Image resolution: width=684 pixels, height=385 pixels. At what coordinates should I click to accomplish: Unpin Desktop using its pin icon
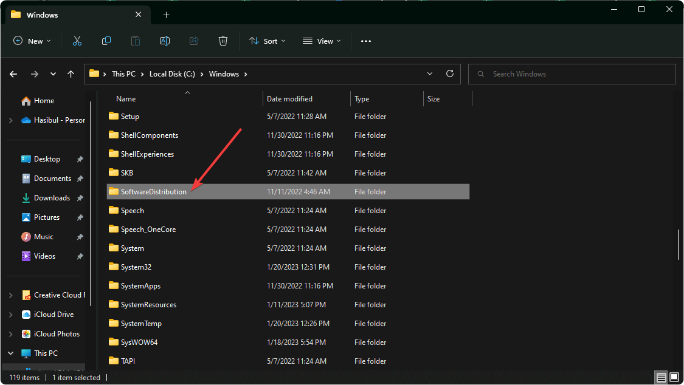[80, 159]
